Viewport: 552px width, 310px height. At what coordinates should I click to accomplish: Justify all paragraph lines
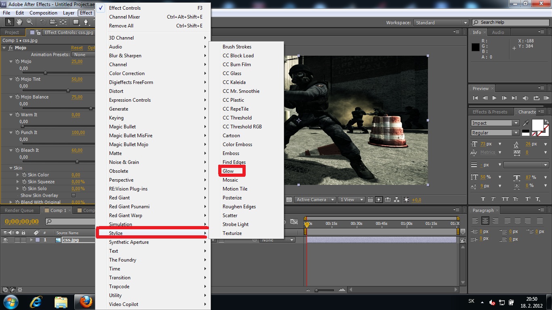(x=540, y=221)
